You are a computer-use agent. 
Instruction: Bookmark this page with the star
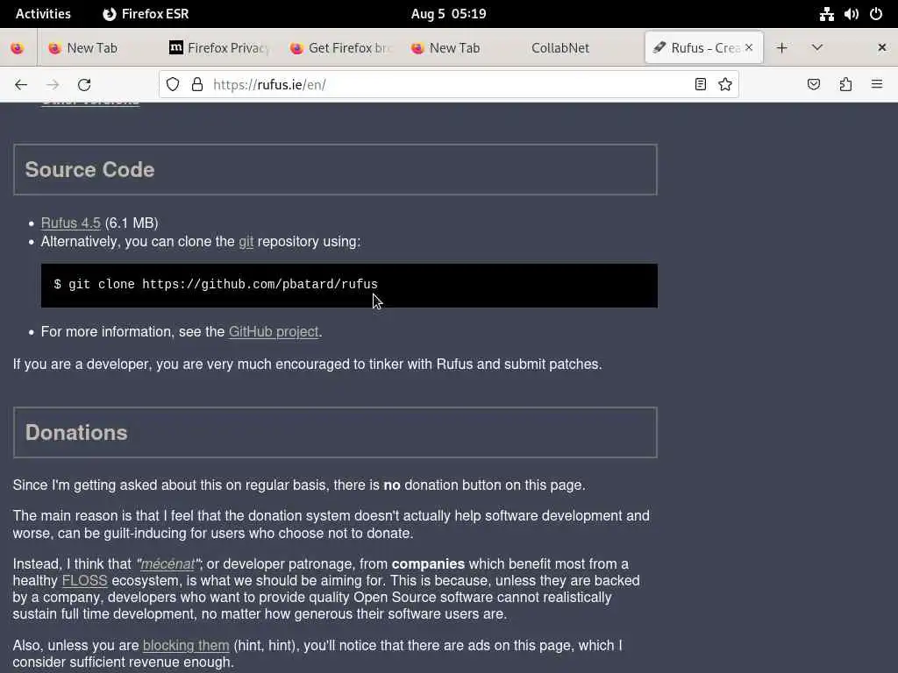725,85
